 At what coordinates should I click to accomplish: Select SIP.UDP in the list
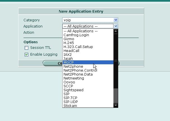click(x=88, y=102)
